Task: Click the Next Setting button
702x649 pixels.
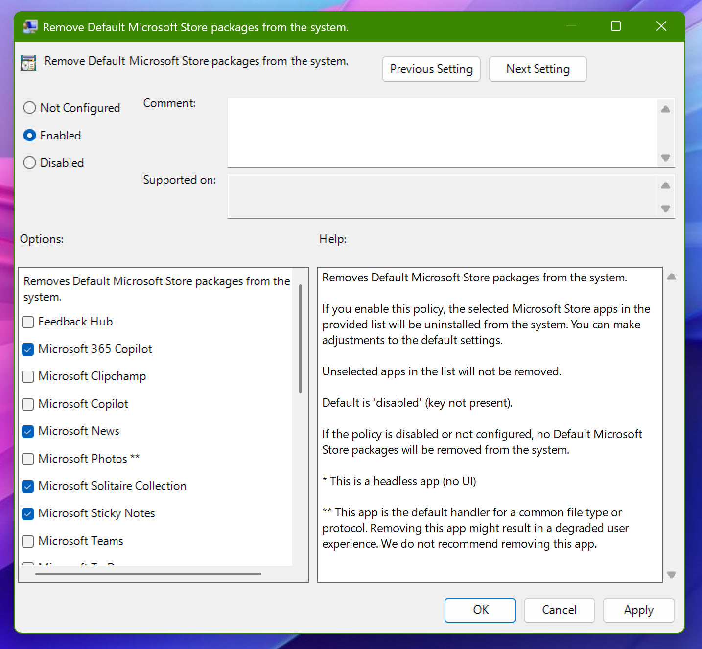Action: click(x=538, y=69)
